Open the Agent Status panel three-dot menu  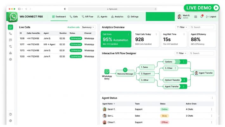point(212,98)
